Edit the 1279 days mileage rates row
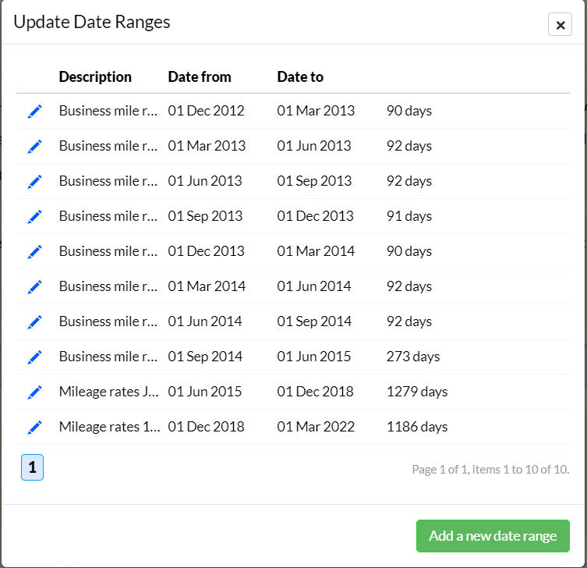The width and height of the screenshot is (587, 568). tap(34, 392)
